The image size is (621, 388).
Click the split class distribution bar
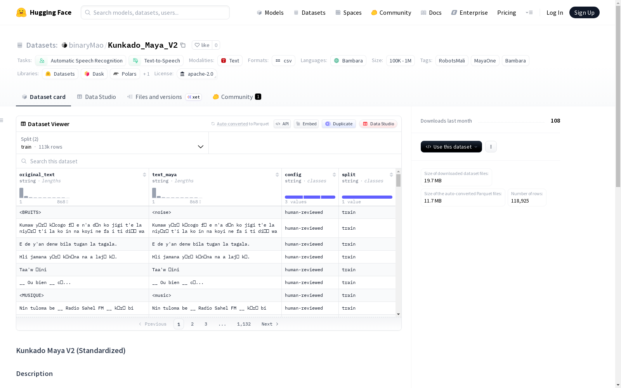[x=367, y=197]
